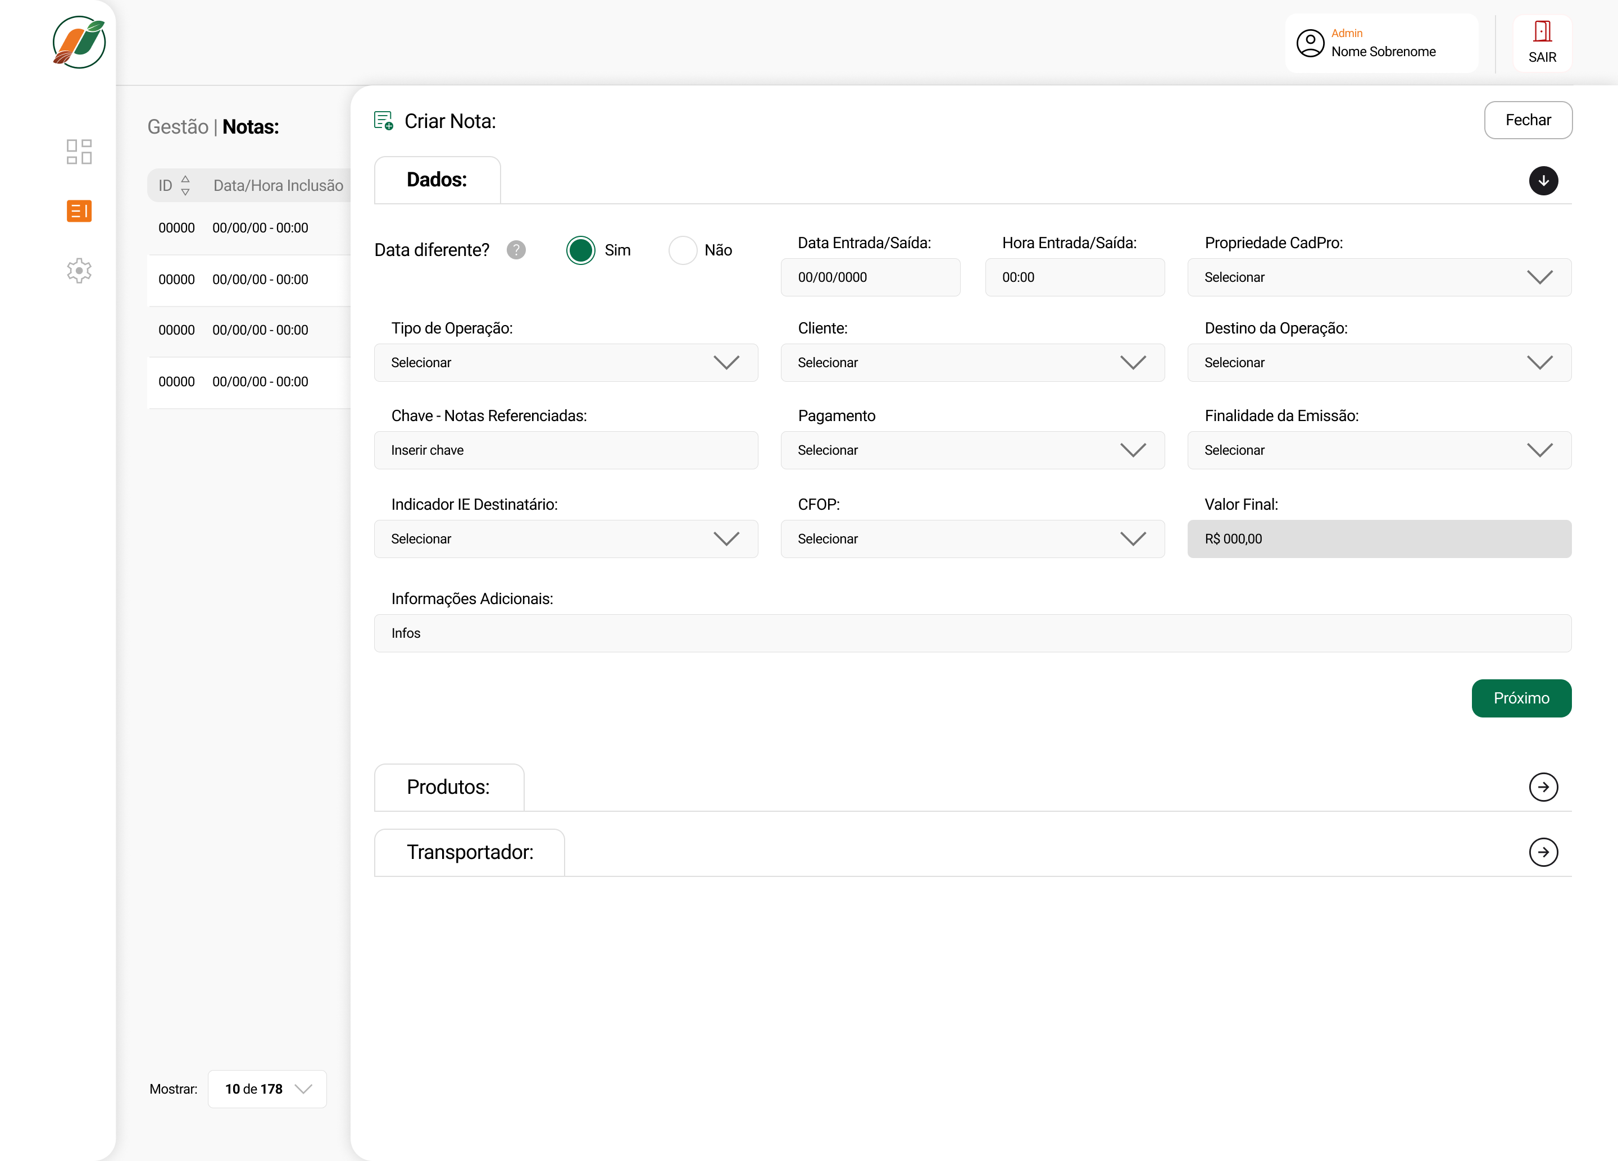Image resolution: width=1618 pixels, height=1161 pixels.
Task: Click the Próximo button
Action: click(1521, 698)
